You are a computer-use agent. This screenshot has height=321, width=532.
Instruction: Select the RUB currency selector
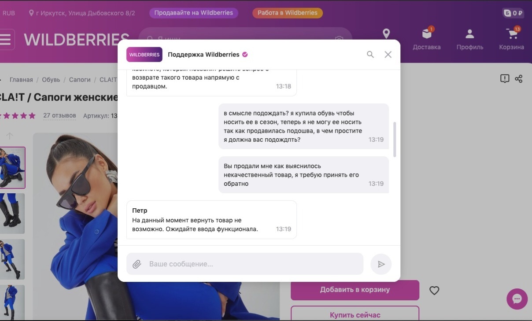[9, 13]
